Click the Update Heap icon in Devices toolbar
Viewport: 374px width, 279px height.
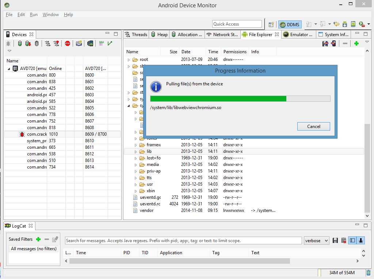pos(20,44)
